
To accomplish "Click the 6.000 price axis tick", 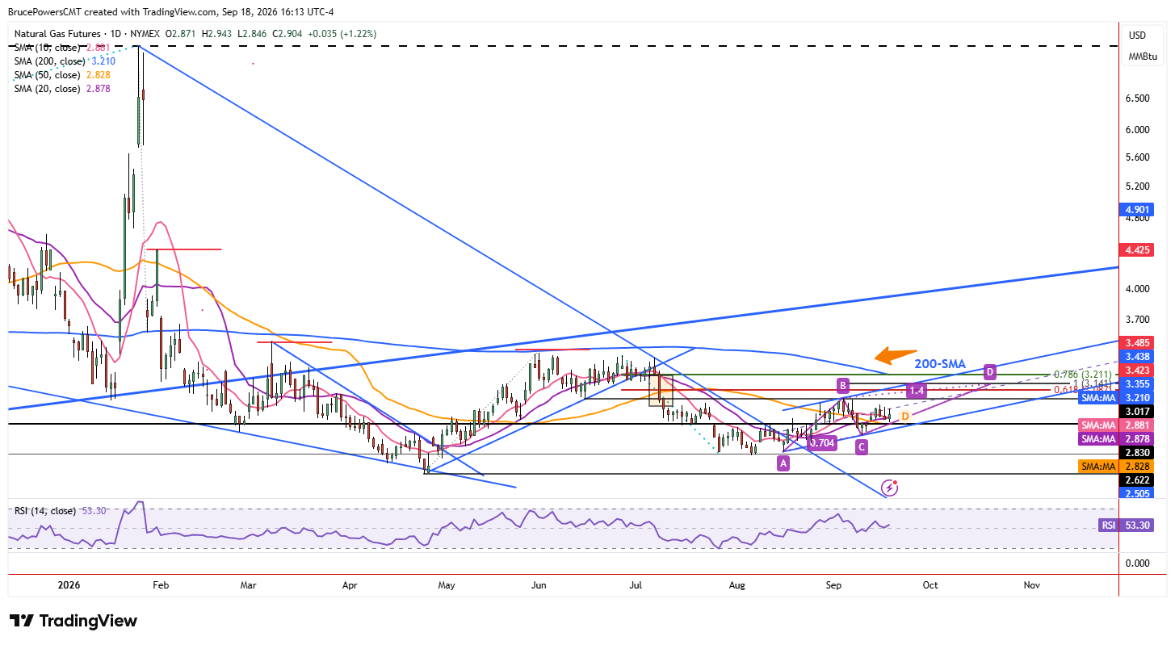I will [x=1137, y=130].
